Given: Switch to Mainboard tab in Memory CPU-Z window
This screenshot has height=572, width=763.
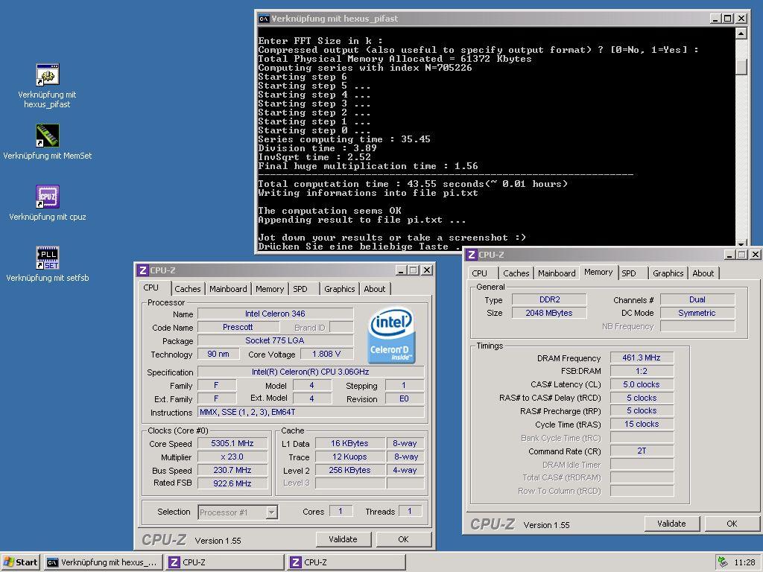Looking at the screenshot, I should 557,273.
